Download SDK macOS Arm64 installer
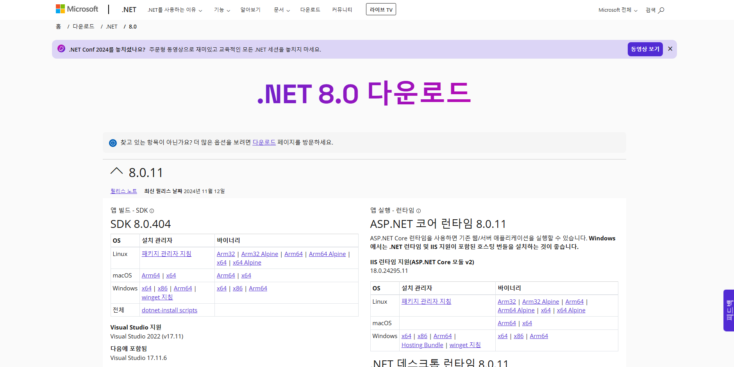734x367 pixels. [151, 276]
